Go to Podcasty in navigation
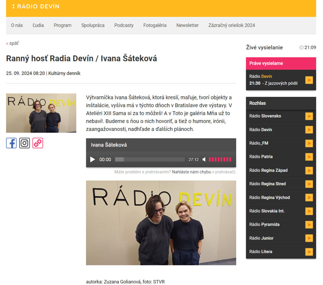This screenshot has width=323, height=285. click(x=124, y=25)
